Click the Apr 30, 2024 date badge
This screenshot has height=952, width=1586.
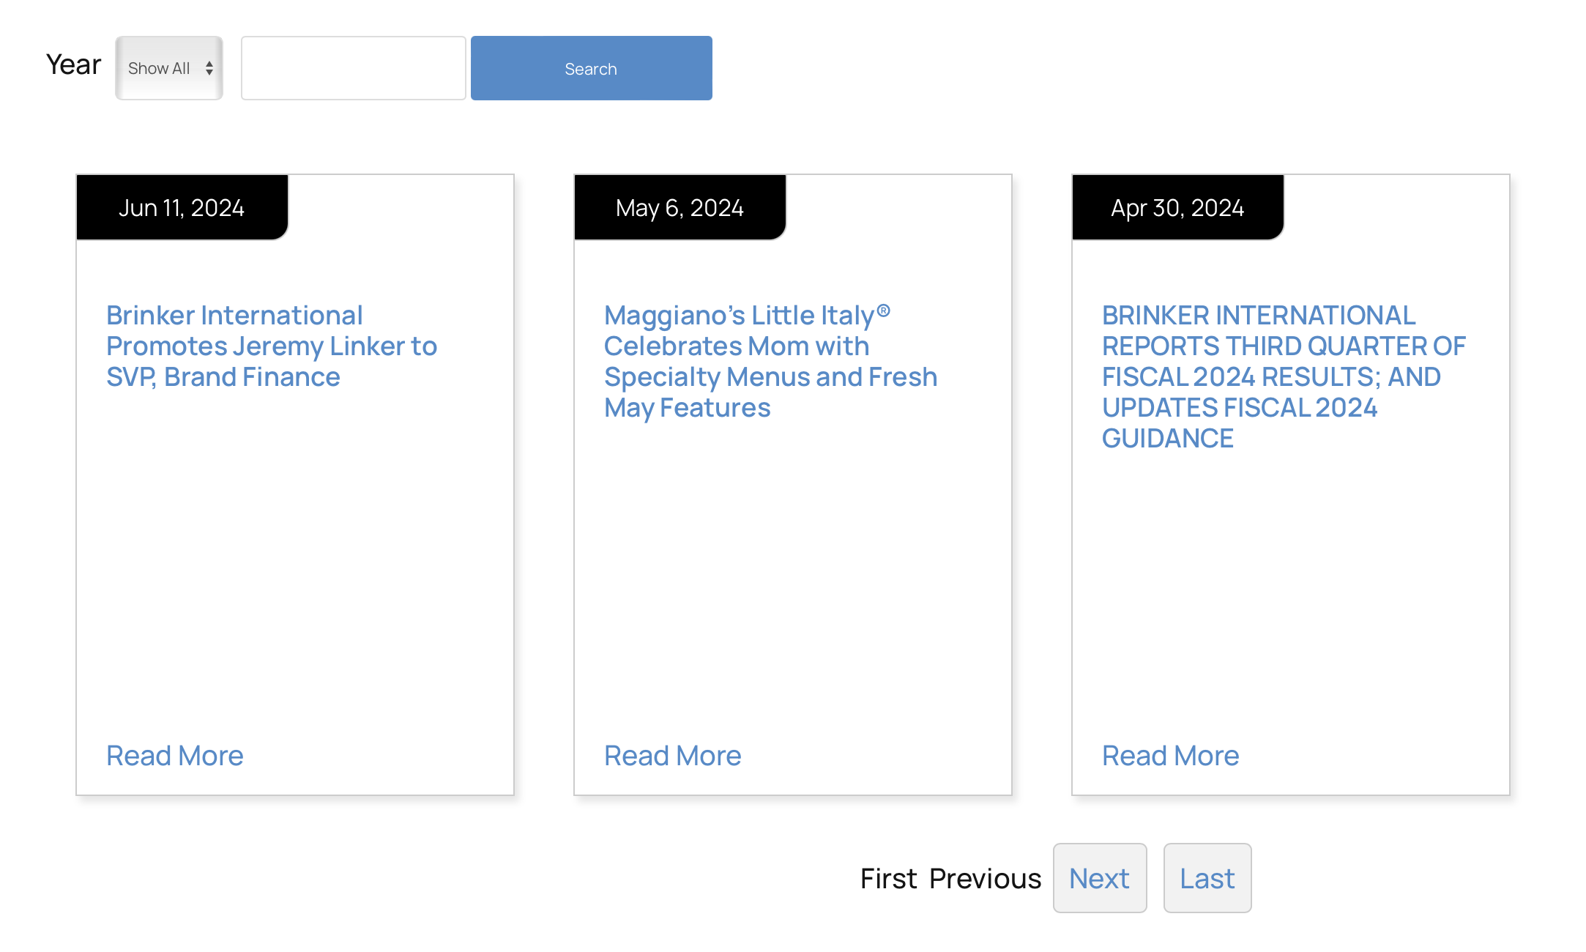(x=1177, y=208)
